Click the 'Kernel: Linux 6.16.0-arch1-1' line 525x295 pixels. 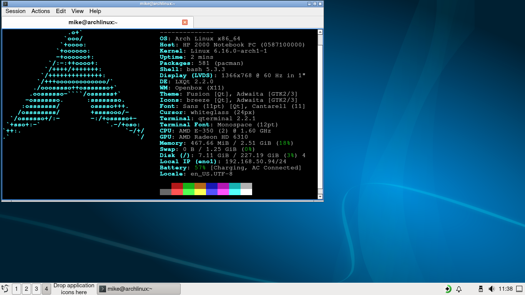point(213,51)
